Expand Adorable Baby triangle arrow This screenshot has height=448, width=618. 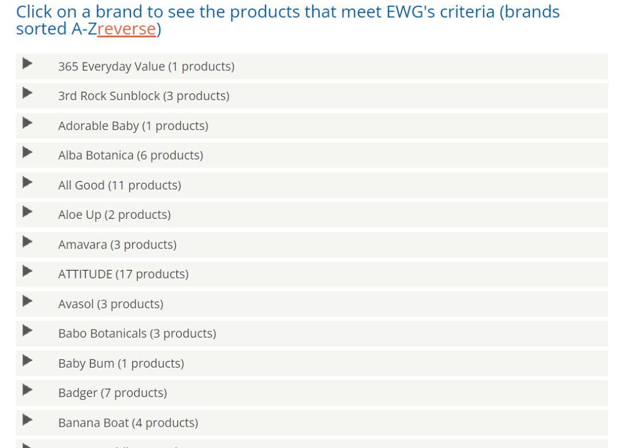[27, 123]
